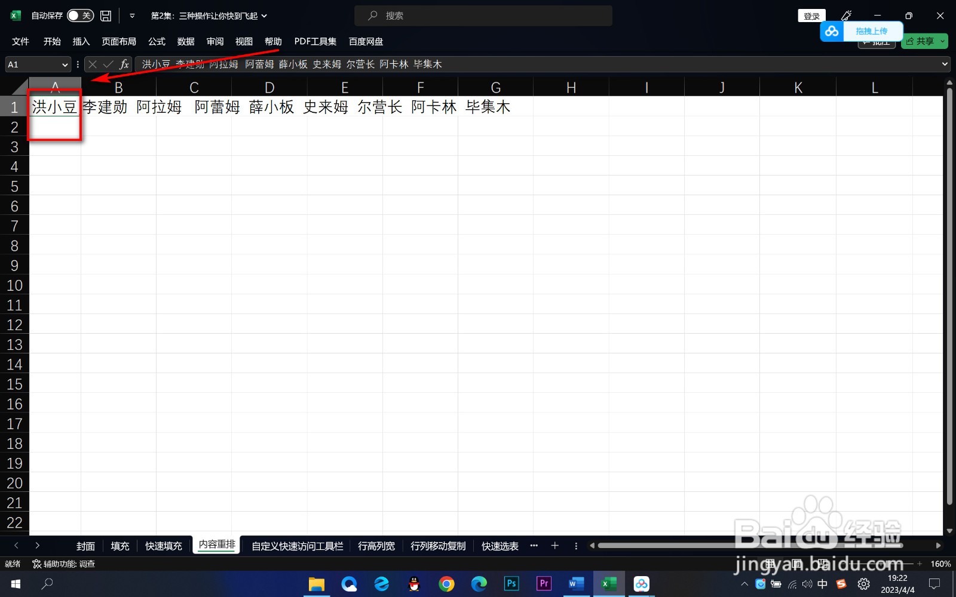Click the more sheets ellipsis button
956x597 pixels.
click(x=534, y=545)
